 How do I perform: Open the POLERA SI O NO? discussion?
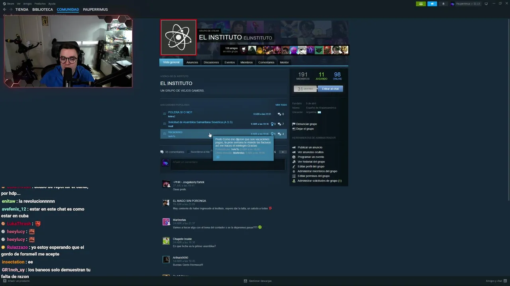(x=180, y=112)
